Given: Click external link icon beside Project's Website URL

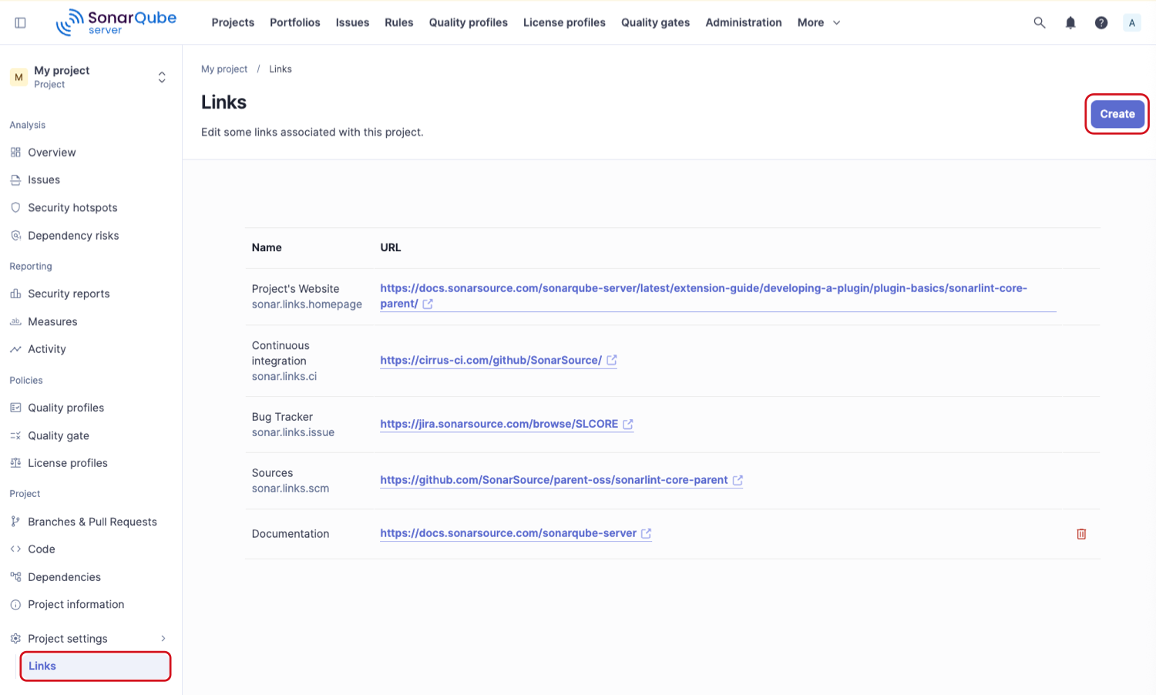Looking at the screenshot, I should (428, 304).
